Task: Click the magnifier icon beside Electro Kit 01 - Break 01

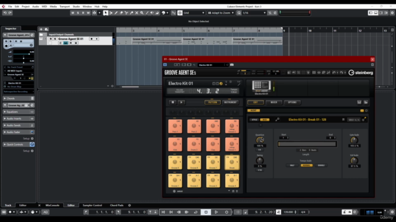Action: click(x=277, y=120)
